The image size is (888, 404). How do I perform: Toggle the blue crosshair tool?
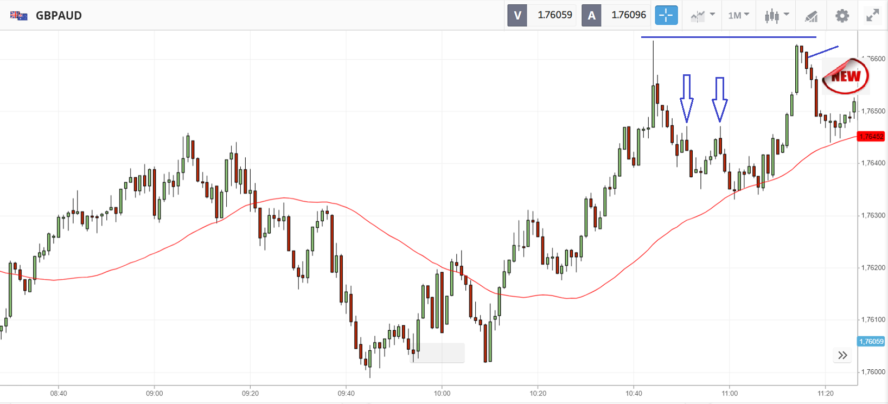(x=666, y=15)
